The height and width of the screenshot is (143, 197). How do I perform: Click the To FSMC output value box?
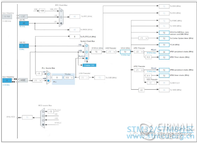point(164,21)
